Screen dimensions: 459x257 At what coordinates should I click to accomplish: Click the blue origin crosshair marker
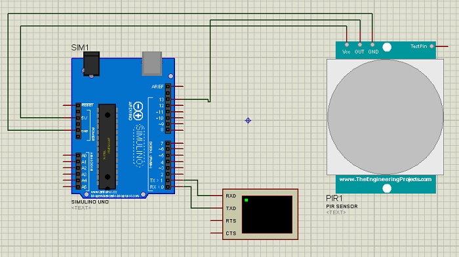point(248,120)
